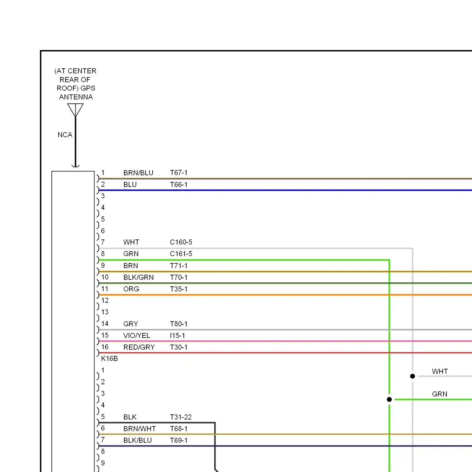Click the 'BLK/GRN' wire color label
Screen dimensions: 472x472
click(x=138, y=278)
